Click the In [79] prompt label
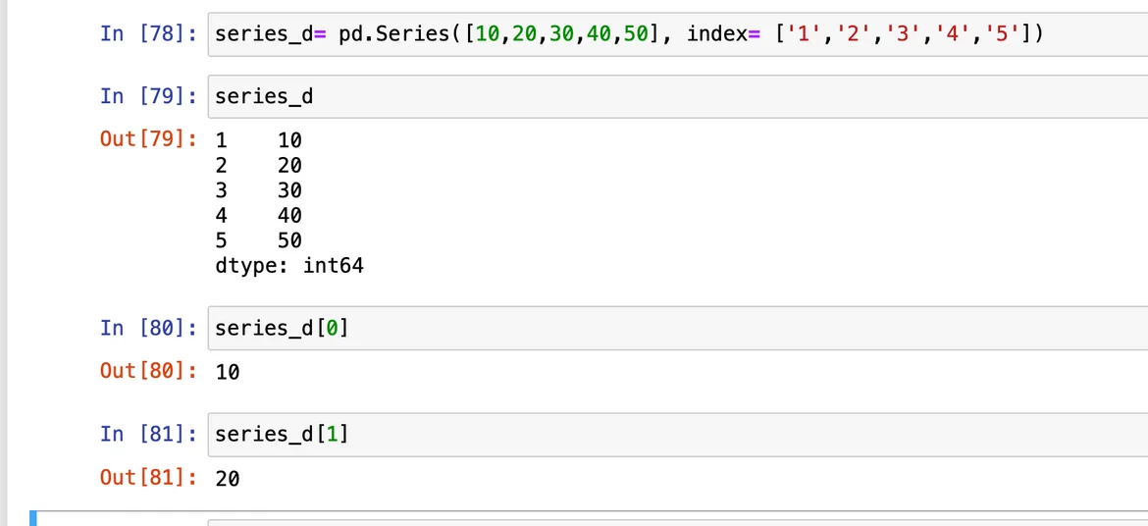 pos(148,96)
